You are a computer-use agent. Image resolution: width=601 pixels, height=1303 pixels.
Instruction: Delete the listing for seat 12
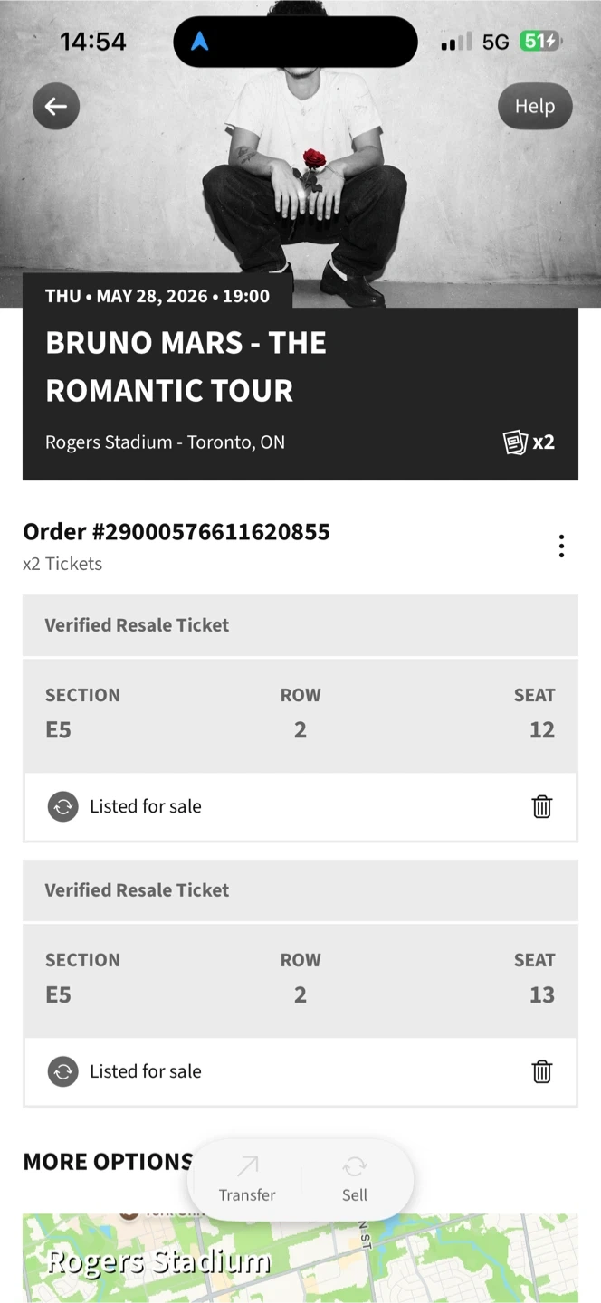(x=541, y=806)
